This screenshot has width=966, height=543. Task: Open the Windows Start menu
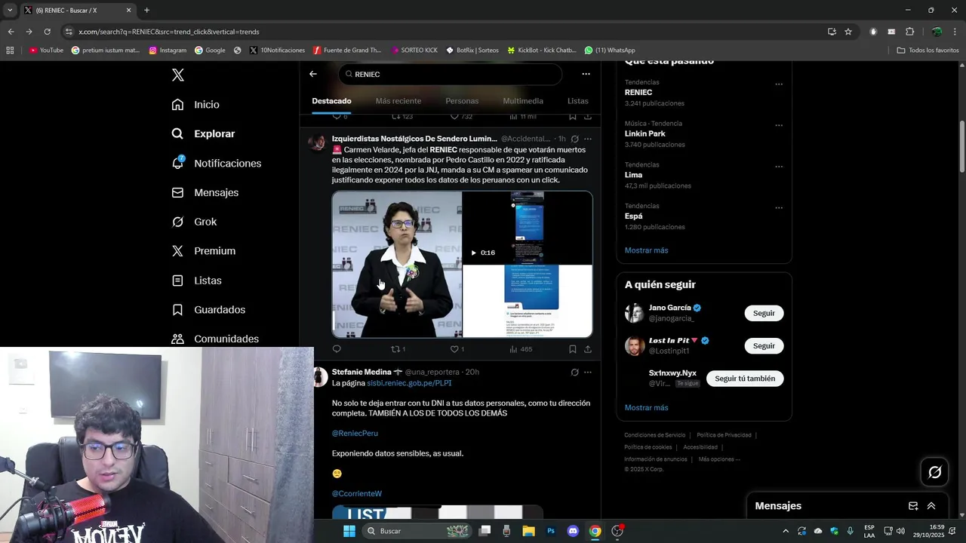tap(349, 531)
